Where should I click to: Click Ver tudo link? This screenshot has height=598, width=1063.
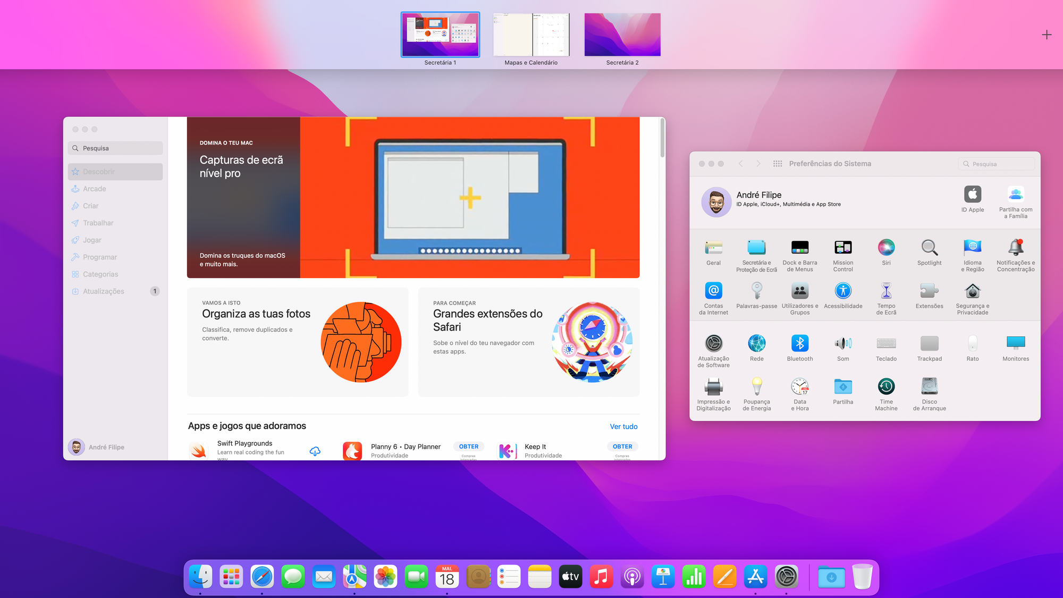(x=623, y=426)
